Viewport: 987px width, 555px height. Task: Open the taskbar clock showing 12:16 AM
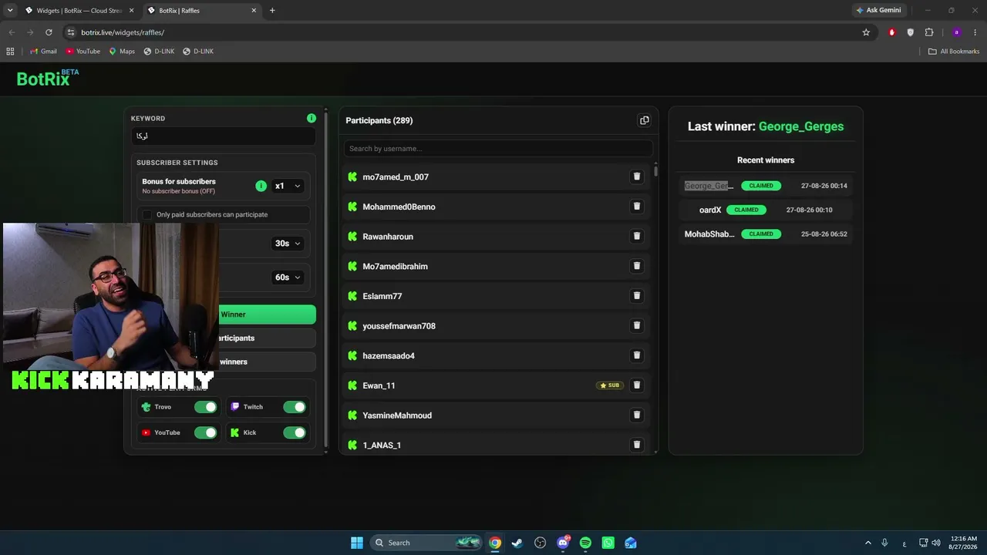coord(965,543)
